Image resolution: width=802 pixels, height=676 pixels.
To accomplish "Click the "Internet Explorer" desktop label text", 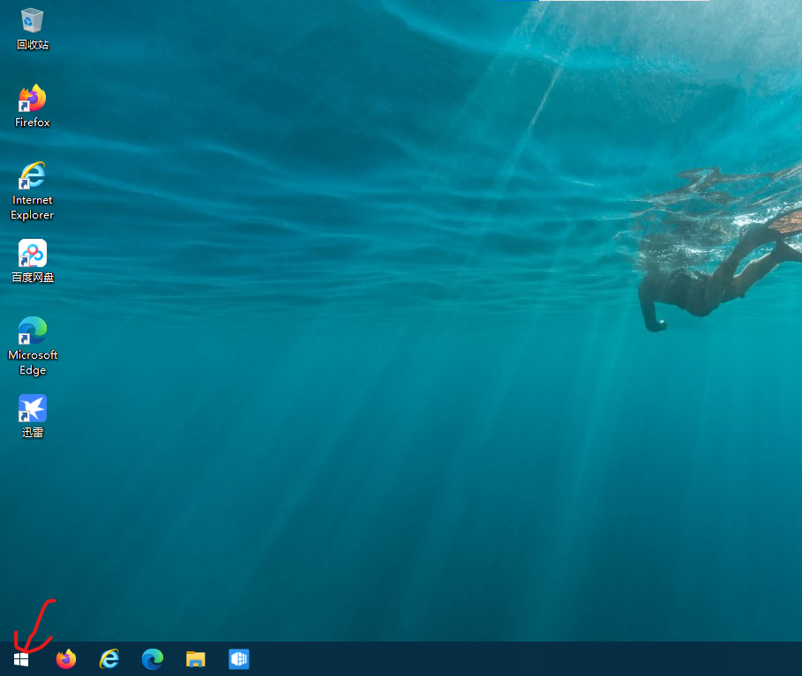I will [33, 208].
